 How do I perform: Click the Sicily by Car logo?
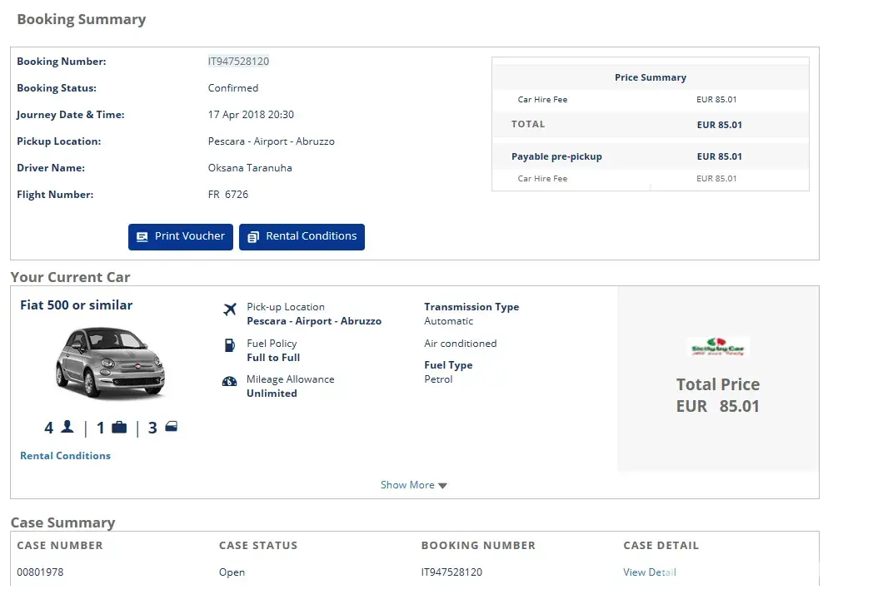717,347
